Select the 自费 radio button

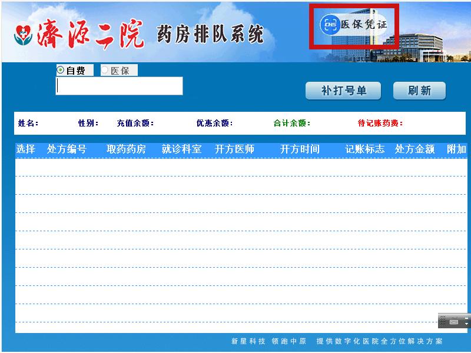pos(61,70)
